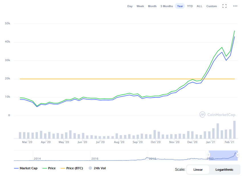
Task: Click the right range navigator handle
Action: 238,155
